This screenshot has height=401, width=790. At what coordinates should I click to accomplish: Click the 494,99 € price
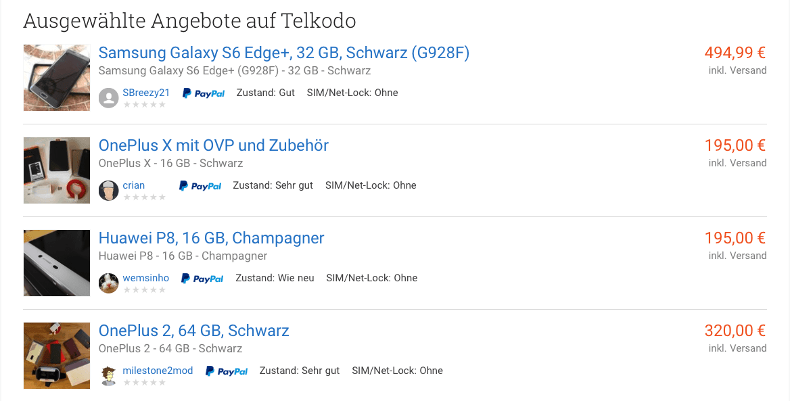pos(735,52)
